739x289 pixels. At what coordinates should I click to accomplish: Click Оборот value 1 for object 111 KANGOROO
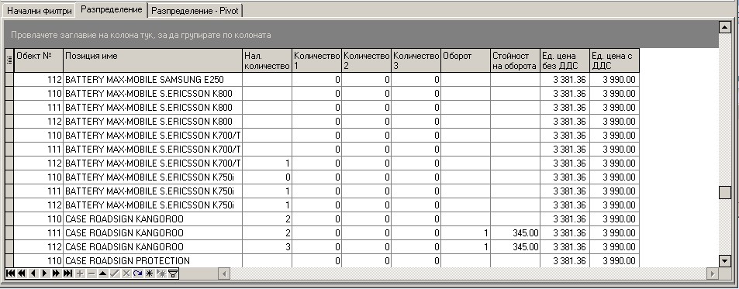465,233
